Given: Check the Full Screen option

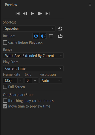Looking at the screenshot, I should [x=5, y=87].
